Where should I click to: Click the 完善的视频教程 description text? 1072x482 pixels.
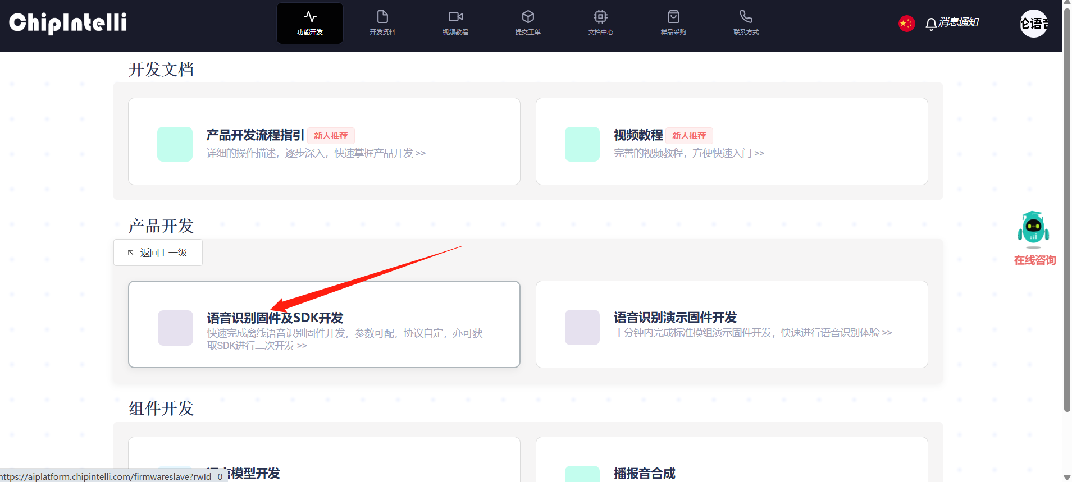click(689, 153)
